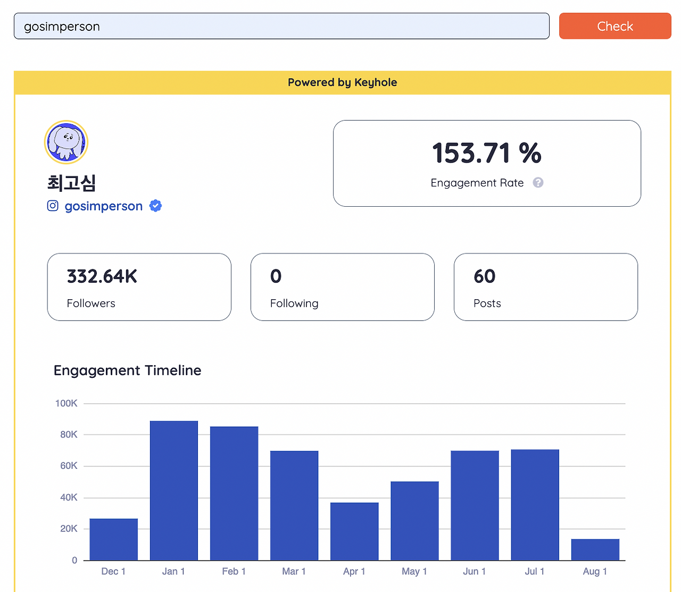This screenshot has width=681, height=592.
Task: Click the Jul 1 axis label
Action: click(x=535, y=571)
